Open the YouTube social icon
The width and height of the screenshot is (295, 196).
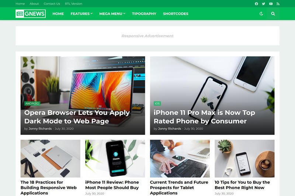click(271, 4)
